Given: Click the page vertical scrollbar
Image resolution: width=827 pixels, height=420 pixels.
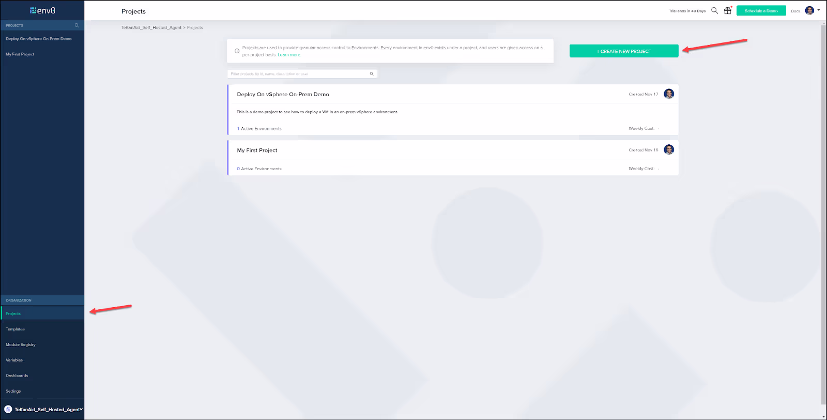Looking at the screenshot, I should point(823,215).
